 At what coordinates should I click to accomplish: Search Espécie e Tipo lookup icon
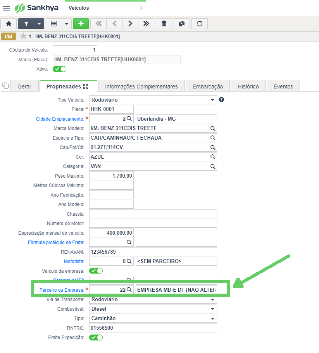point(212,138)
